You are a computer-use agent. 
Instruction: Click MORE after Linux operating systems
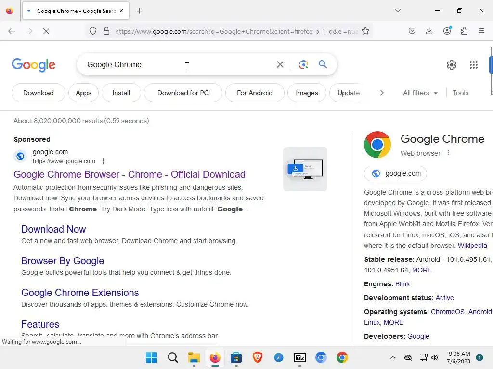pos(393,322)
